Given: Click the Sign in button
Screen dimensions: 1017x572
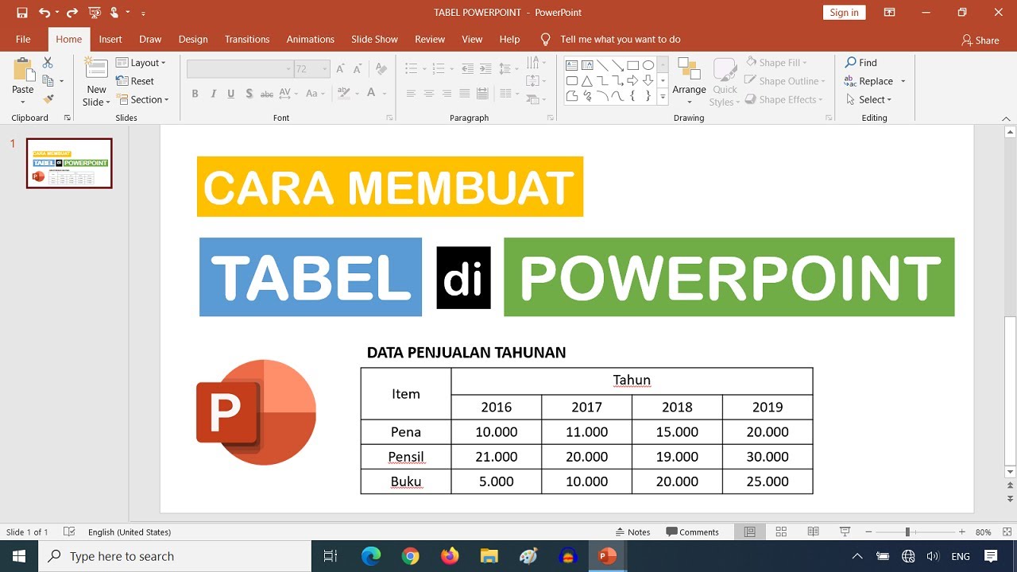Looking at the screenshot, I should tap(844, 13).
